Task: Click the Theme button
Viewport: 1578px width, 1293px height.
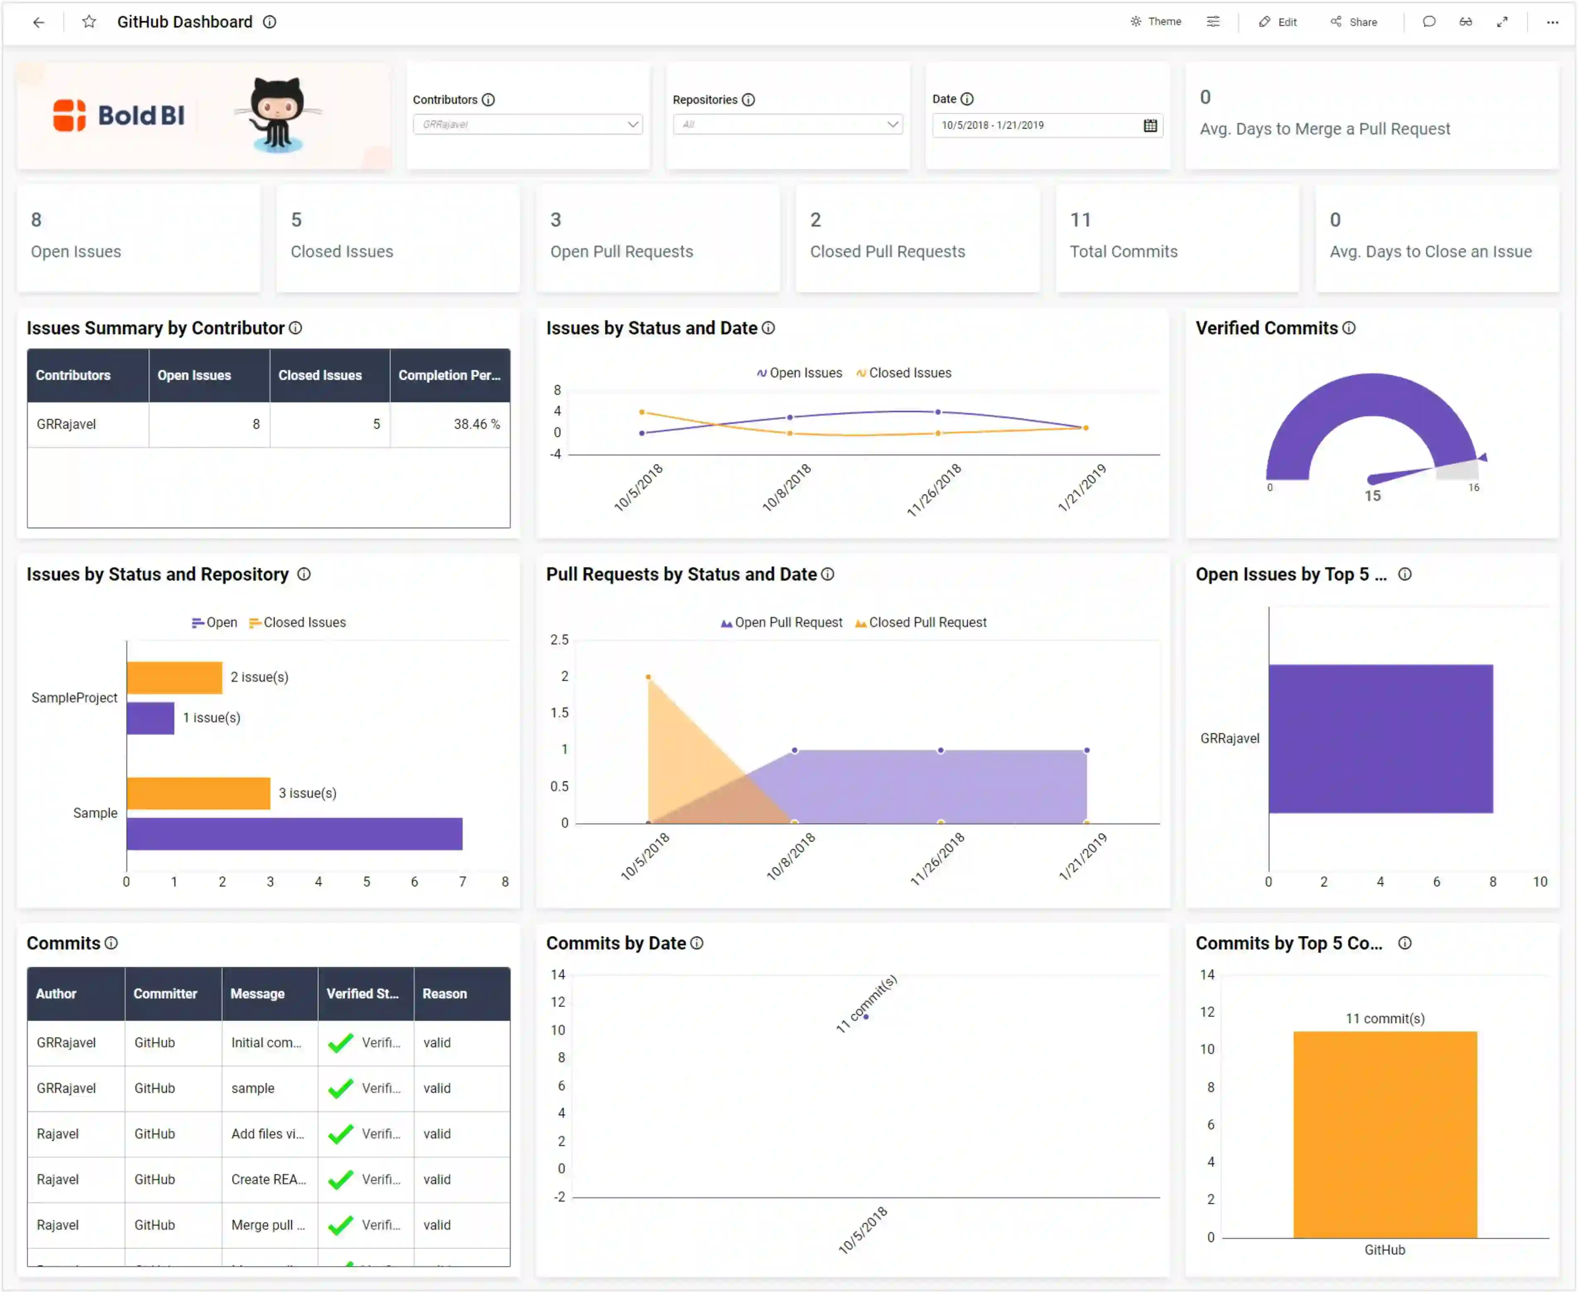Action: click(1156, 22)
